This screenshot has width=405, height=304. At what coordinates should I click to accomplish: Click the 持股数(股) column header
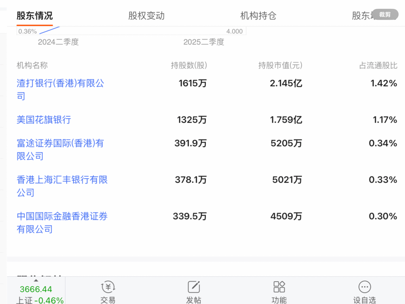point(189,65)
